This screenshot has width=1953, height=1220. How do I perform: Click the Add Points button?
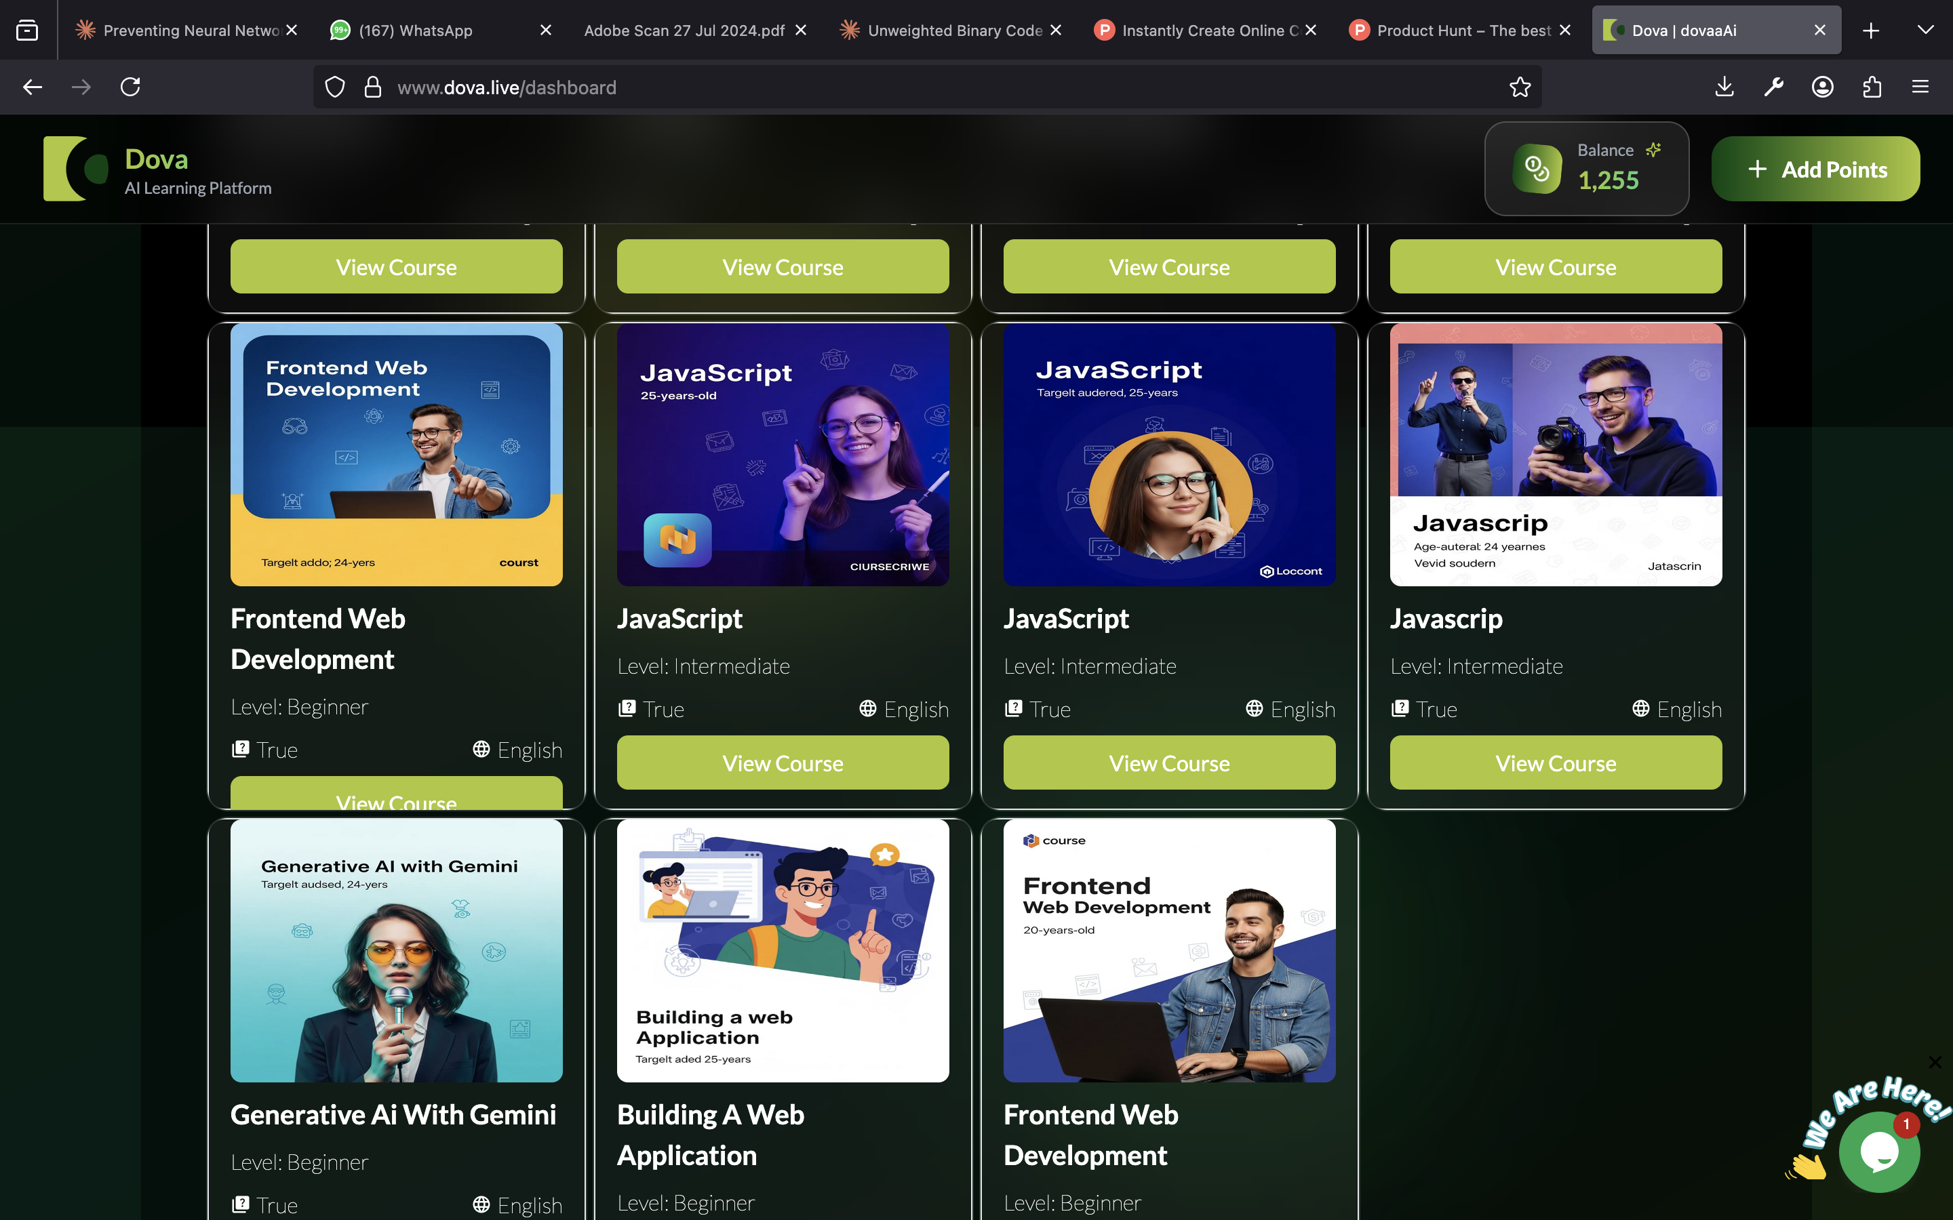[1815, 169]
